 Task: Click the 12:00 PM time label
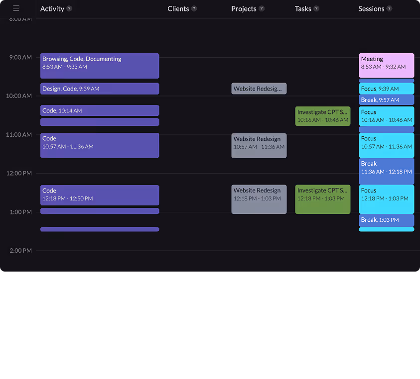(x=19, y=173)
